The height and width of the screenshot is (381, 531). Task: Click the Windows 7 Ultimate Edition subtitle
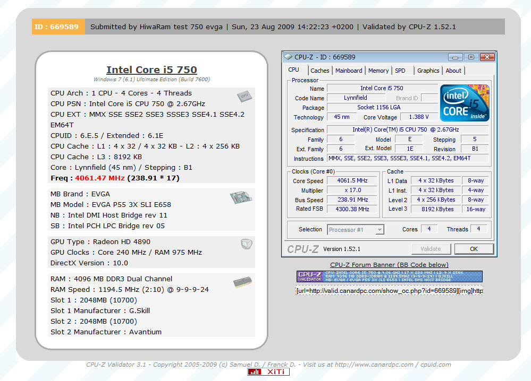point(151,80)
